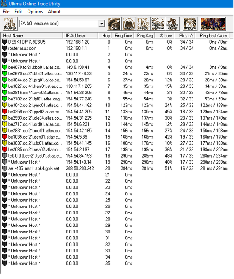Sort by the Host Name column header
This screenshot has height=279, width=234.
pos(32,36)
